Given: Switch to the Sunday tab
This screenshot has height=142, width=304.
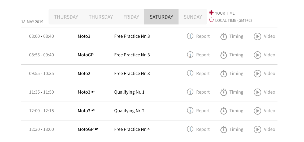Looking at the screenshot, I should click(193, 17).
